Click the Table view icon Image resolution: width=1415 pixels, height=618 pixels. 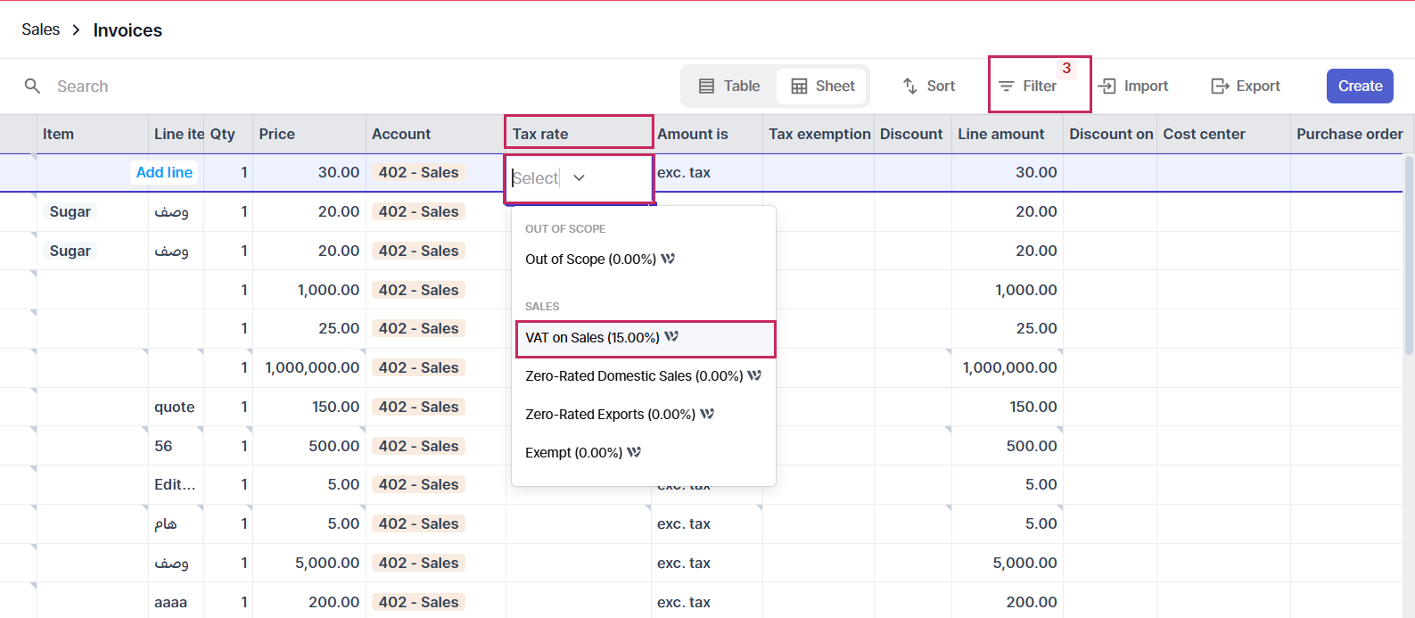coord(706,86)
